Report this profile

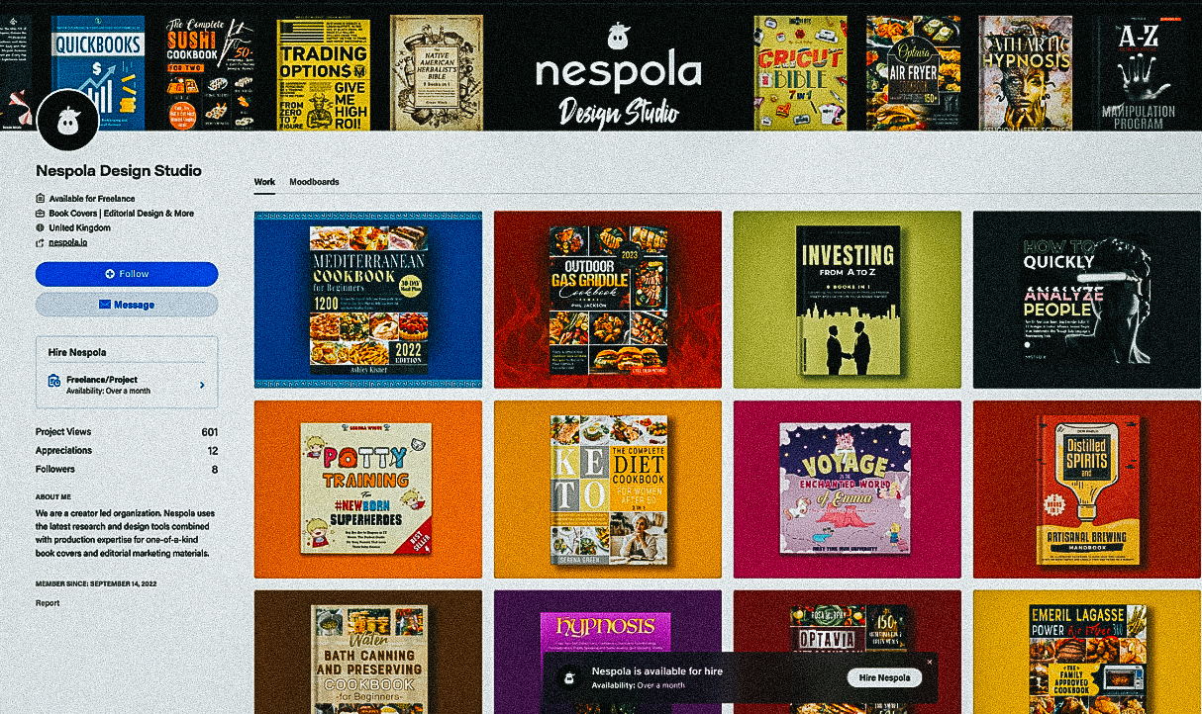[x=48, y=603]
